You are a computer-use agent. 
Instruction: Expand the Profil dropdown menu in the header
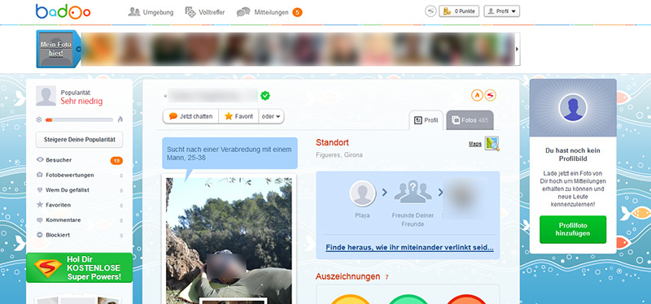501,11
